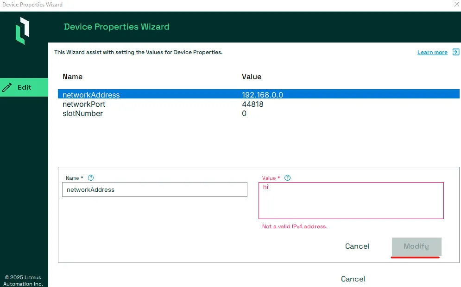Screen dimensions: 461x287
Task: Click the bottom Cancel button of the wizard
Action: 353,279
